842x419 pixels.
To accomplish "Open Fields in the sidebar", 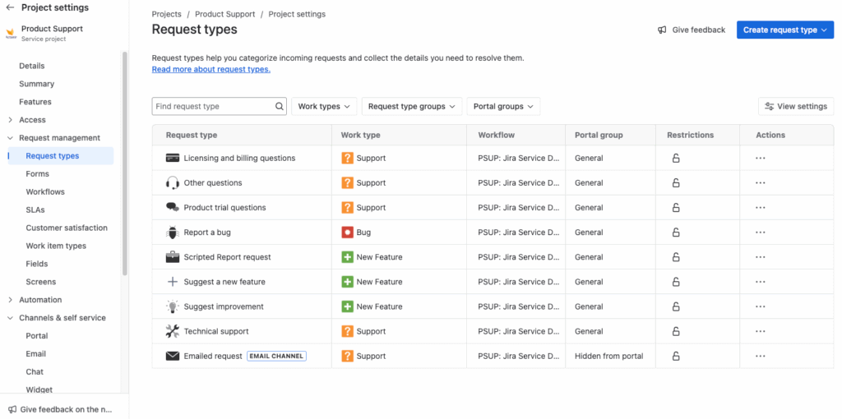I will coord(36,264).
